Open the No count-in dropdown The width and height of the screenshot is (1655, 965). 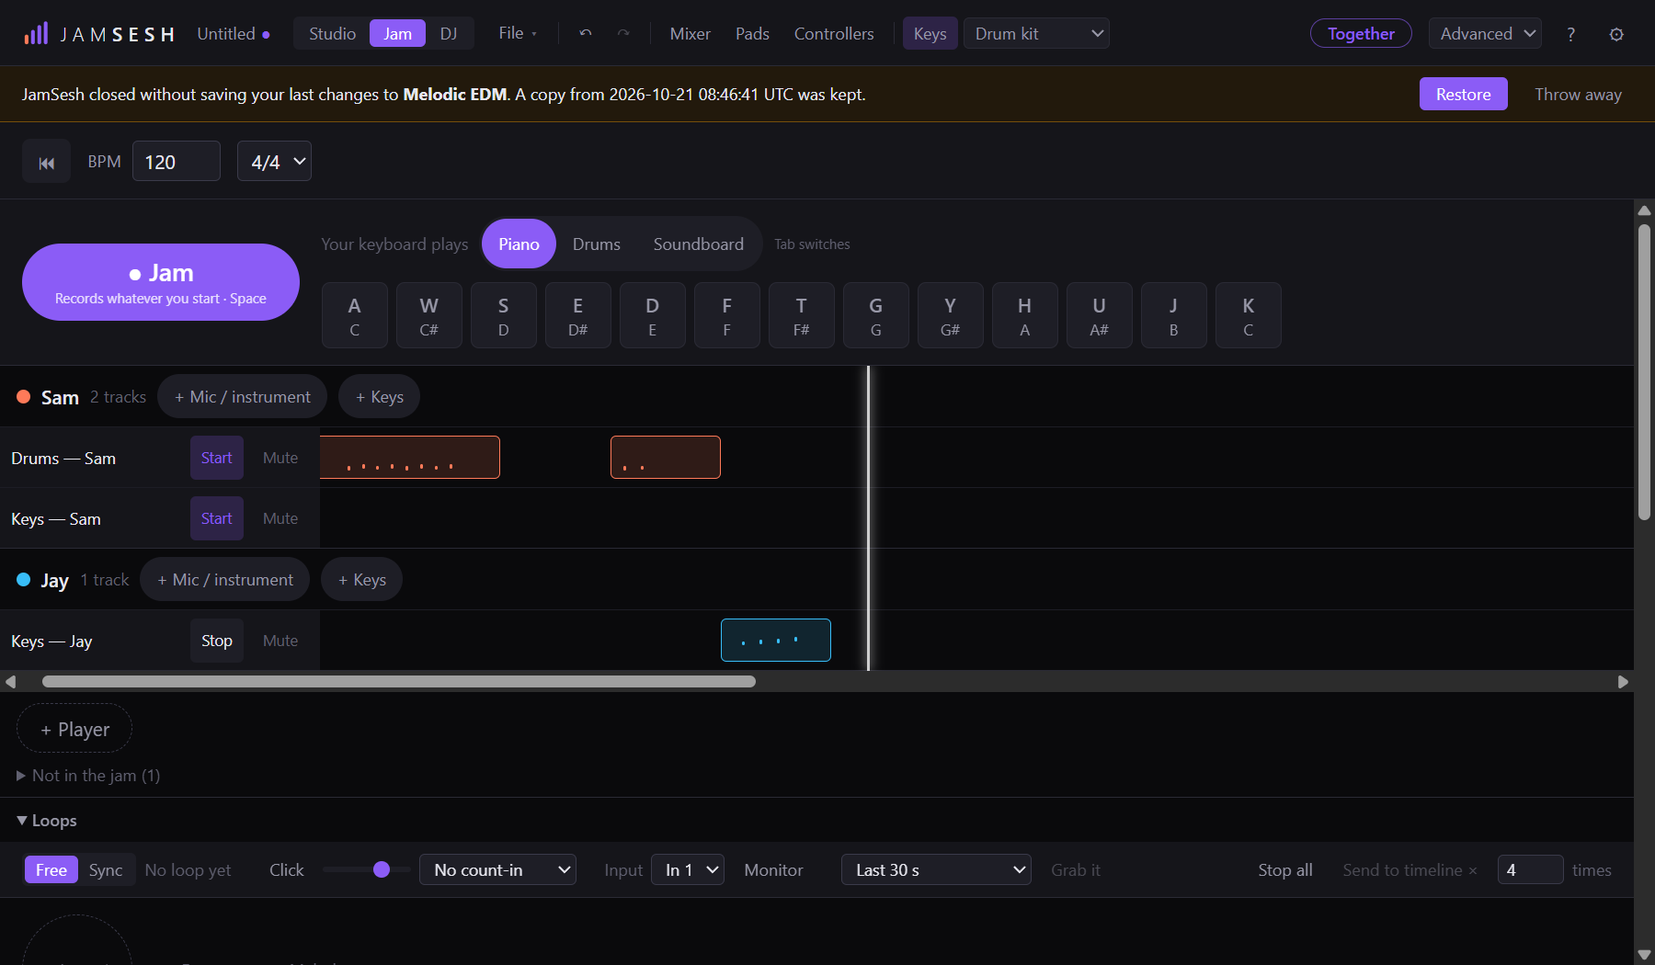(497, 869)
